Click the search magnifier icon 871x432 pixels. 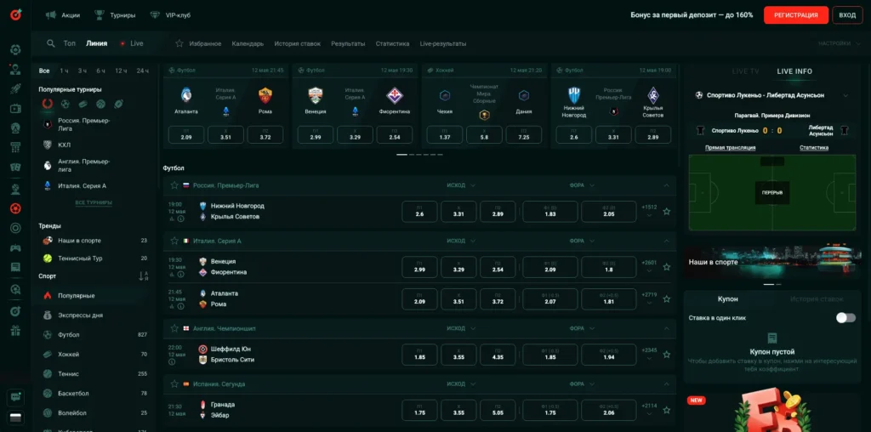coord(51,43)
